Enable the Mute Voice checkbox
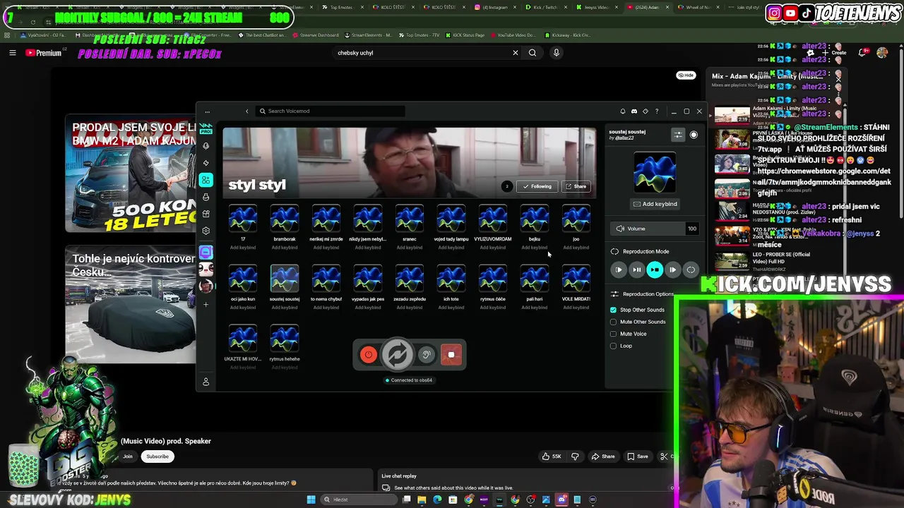This screenshot has width=904, height=508. [x=613, y=334]
